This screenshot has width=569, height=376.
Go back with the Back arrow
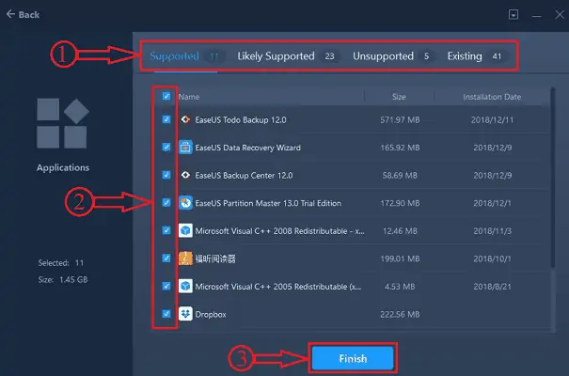(23, 14)
